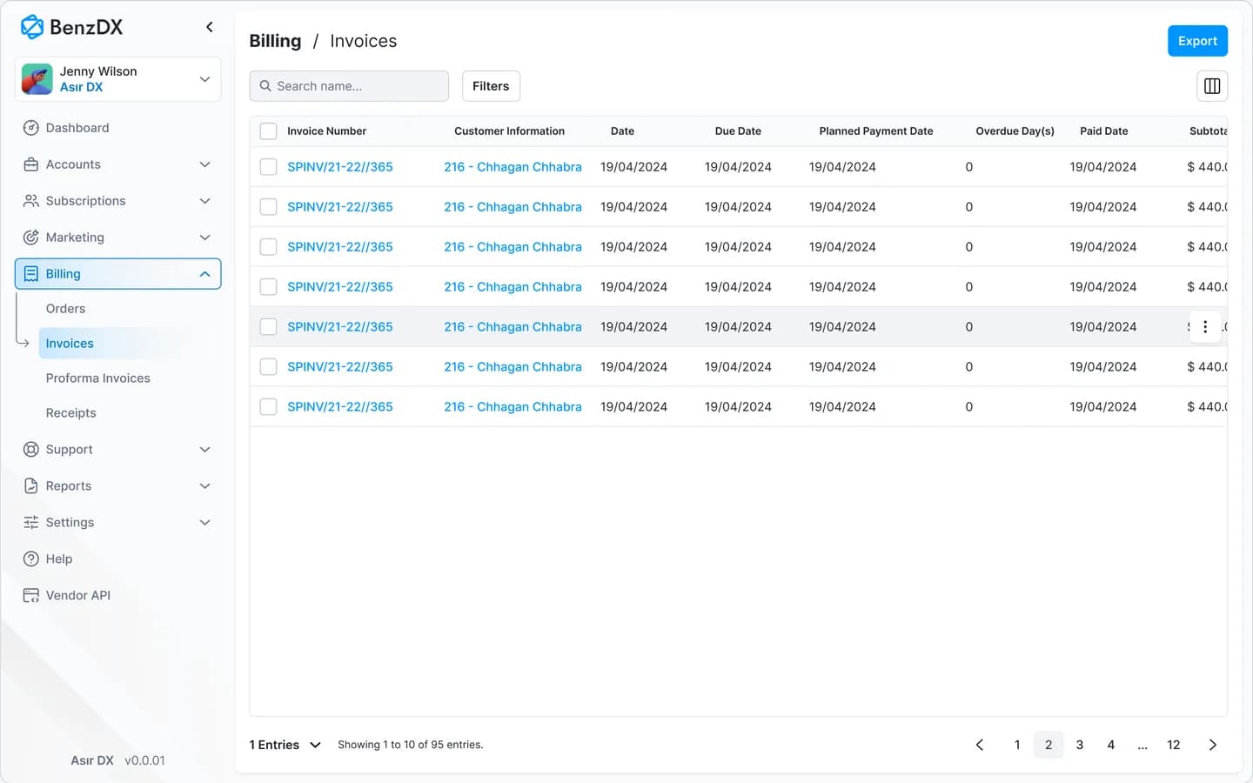The width and height of the screenshot is (1253, 783).
Task: Go to page 1 of invoices
Action: click(1017, 745)
